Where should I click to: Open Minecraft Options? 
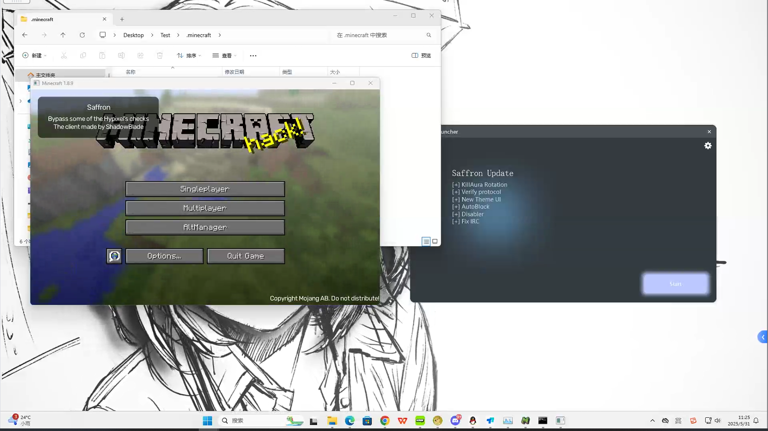click(x=165, y=256)
